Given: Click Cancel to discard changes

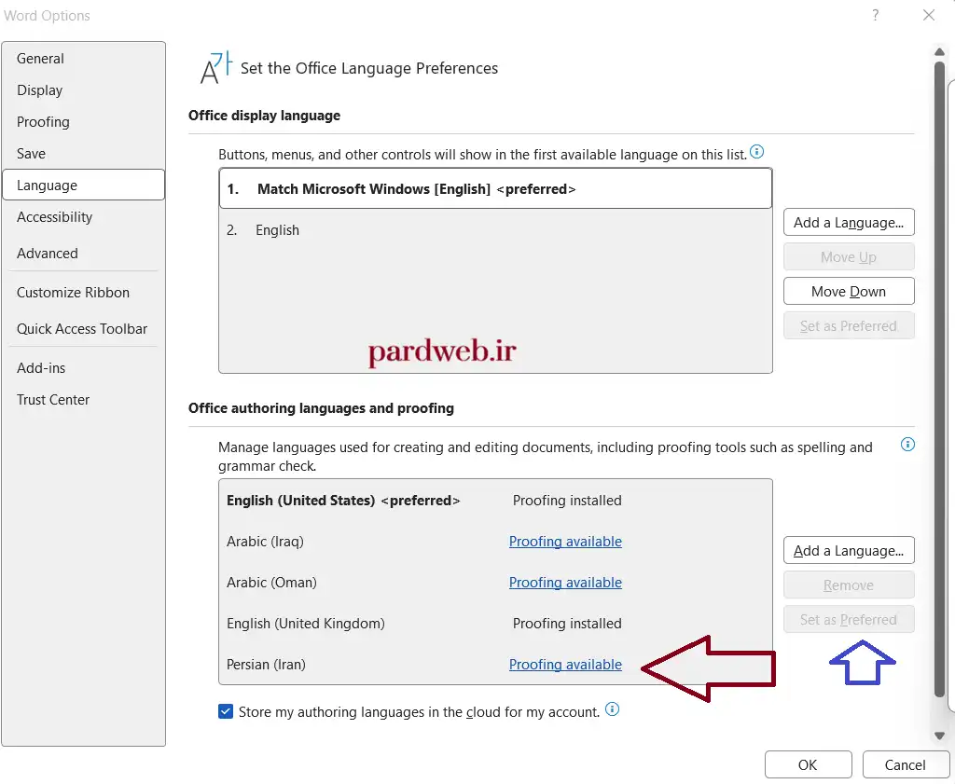Looking at the screenshot, I should [905, 765].
